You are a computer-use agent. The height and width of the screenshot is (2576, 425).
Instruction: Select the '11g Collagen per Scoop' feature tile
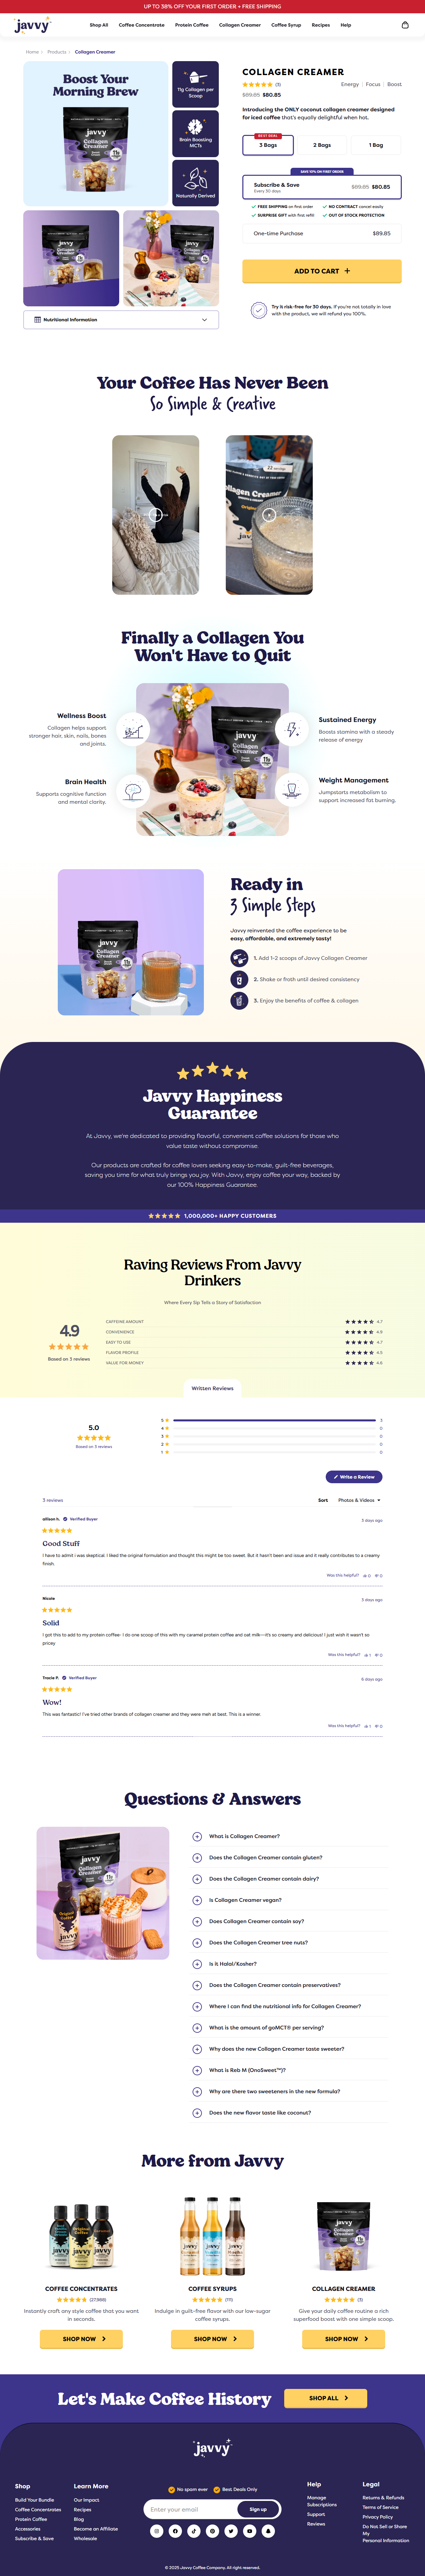pos(195,84)
